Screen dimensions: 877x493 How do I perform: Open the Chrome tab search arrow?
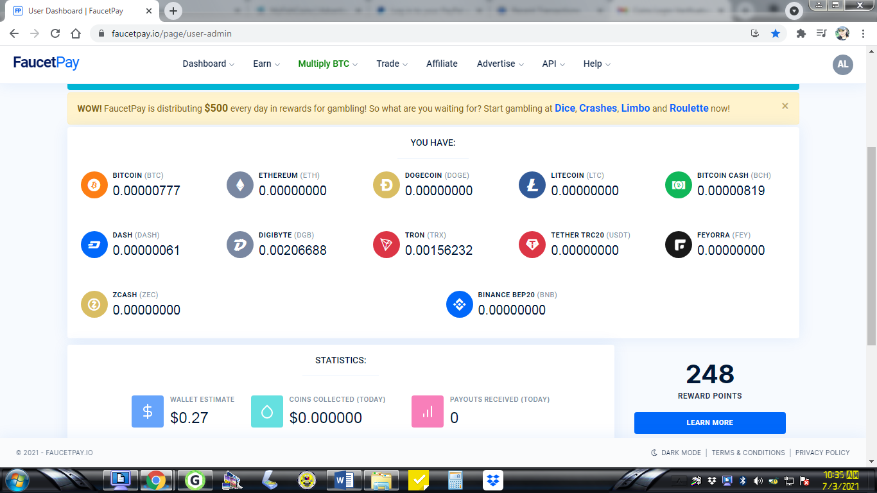[x=795, y=11]
